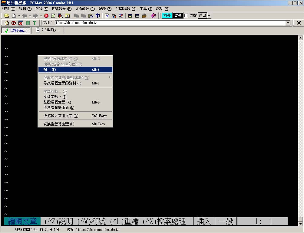Viewport: 304px width, 233px height.
Task: Click the telnet address input field
Action: 170,23
